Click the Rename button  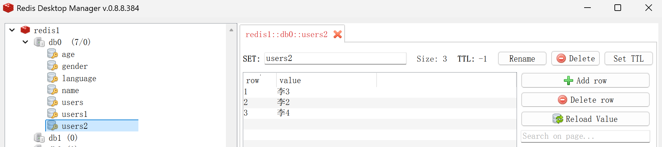522,59
